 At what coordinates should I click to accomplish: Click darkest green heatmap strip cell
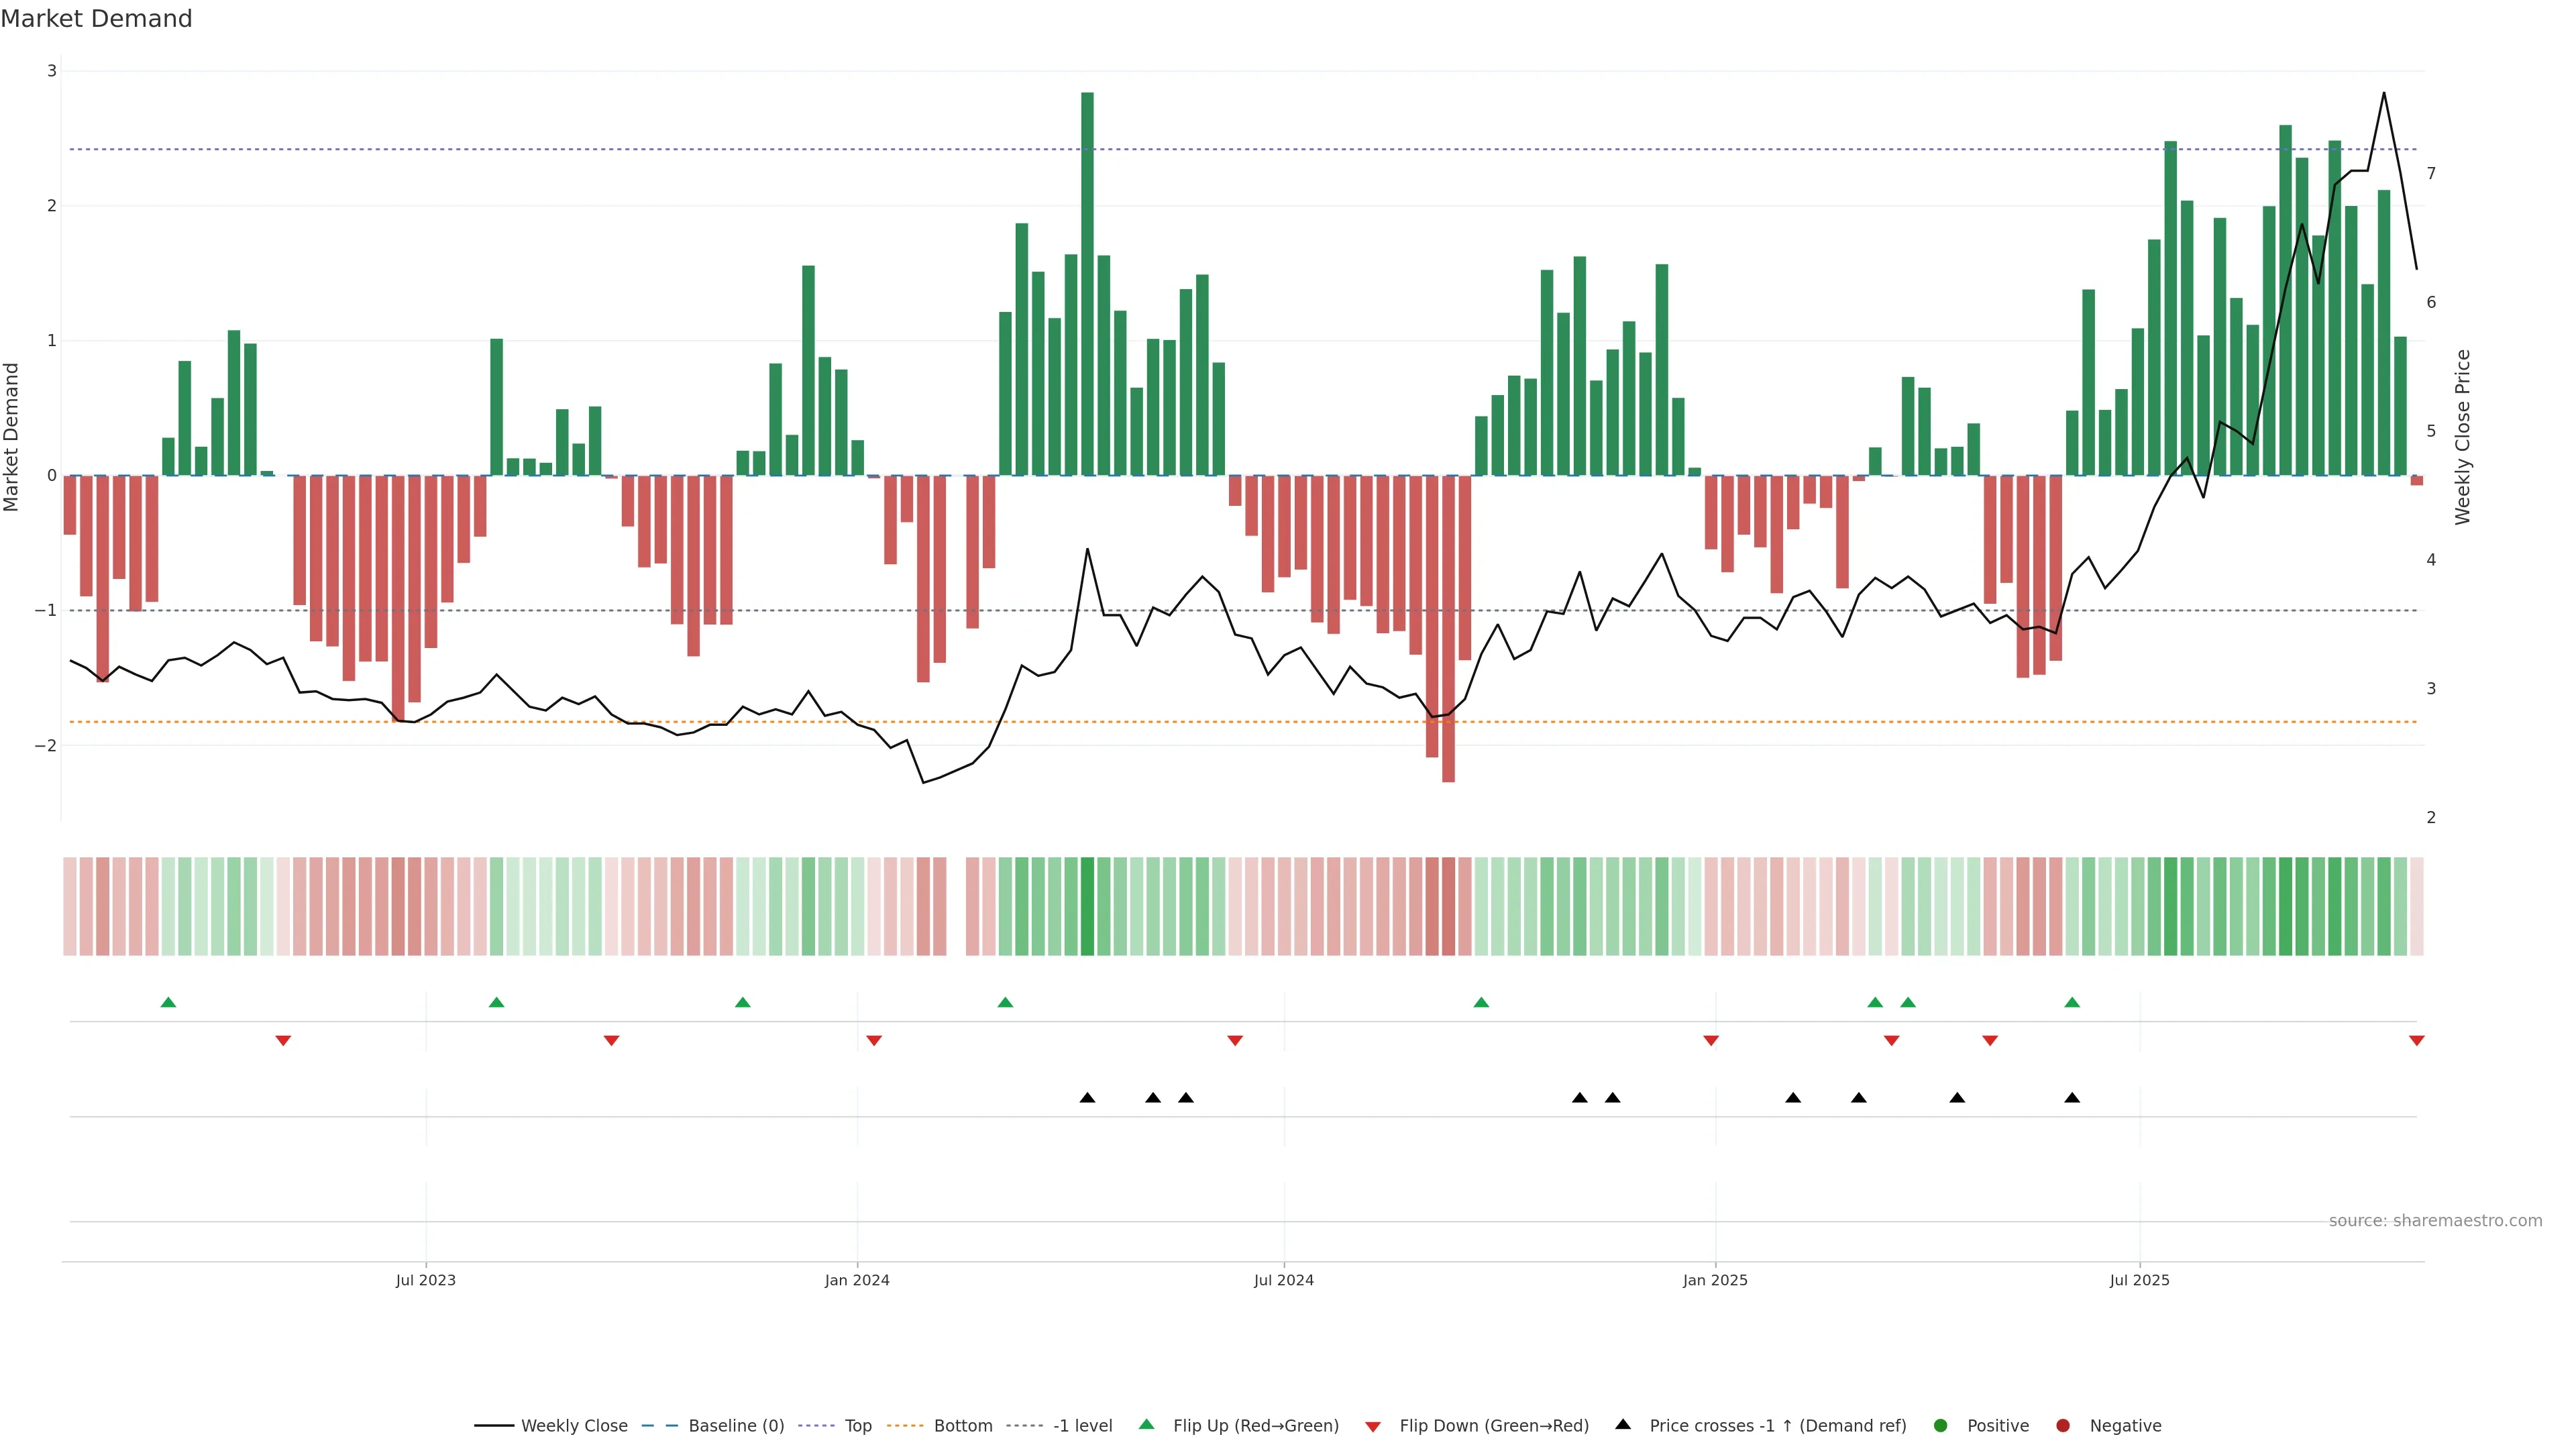[x=1087, y=906]
